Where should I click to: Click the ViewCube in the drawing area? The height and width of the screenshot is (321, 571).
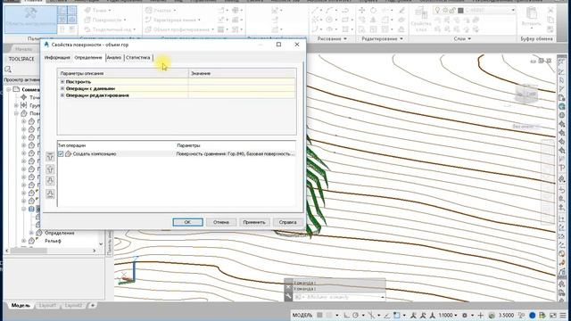(526, 93)
